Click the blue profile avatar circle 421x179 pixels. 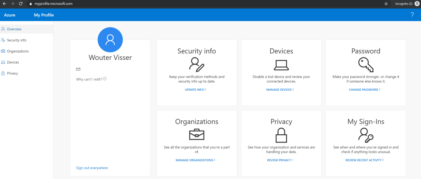110,40
